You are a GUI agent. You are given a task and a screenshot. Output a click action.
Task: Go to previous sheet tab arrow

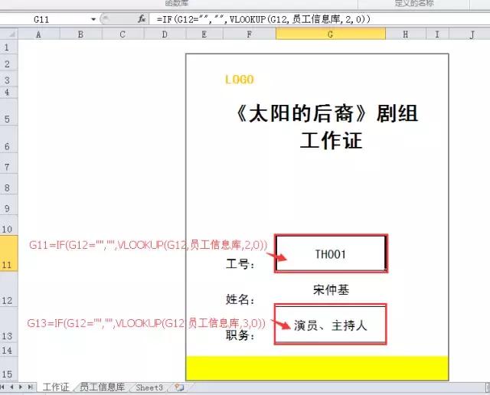coord(12,387)
